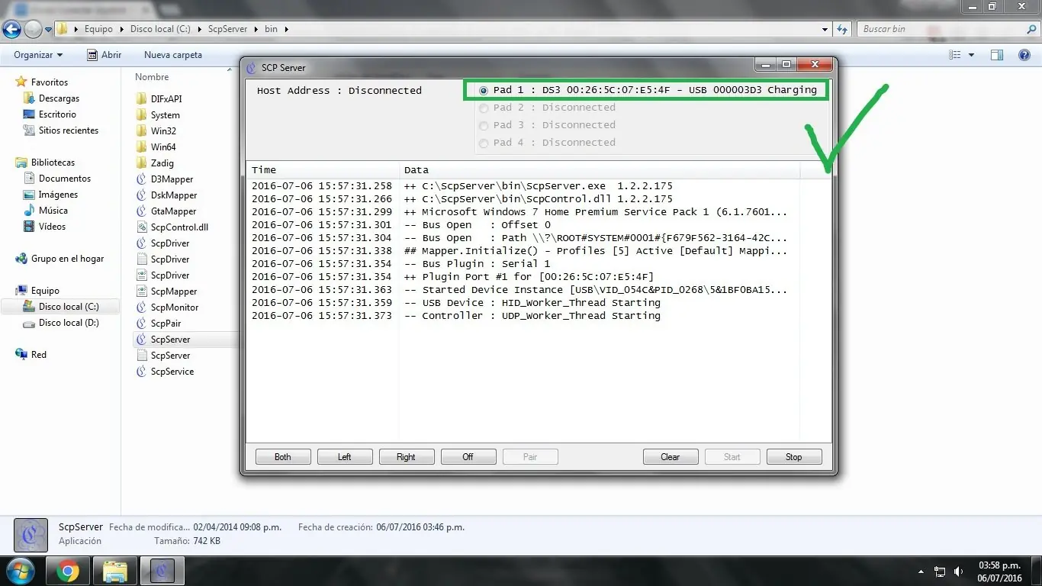Click the Data column header
The width and height of the screenshot is (1042, 586).
pos(600,170)
